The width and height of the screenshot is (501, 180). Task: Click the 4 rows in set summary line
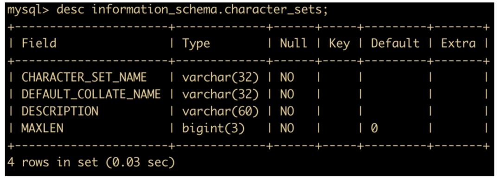pyautogui.click(x=91, y=162)
